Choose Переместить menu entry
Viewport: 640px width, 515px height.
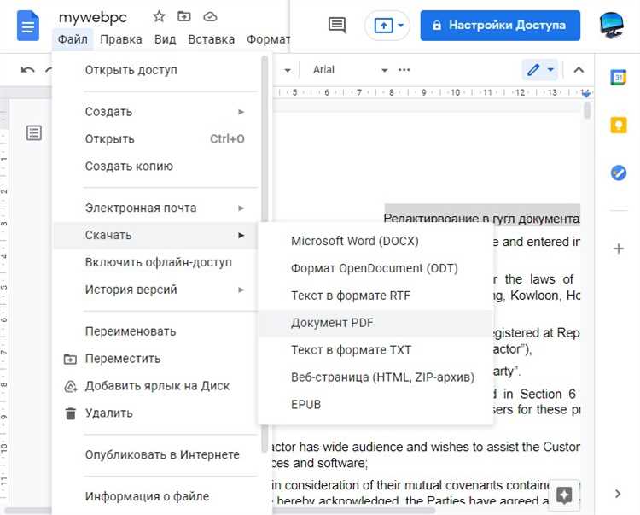click(157, 359)
